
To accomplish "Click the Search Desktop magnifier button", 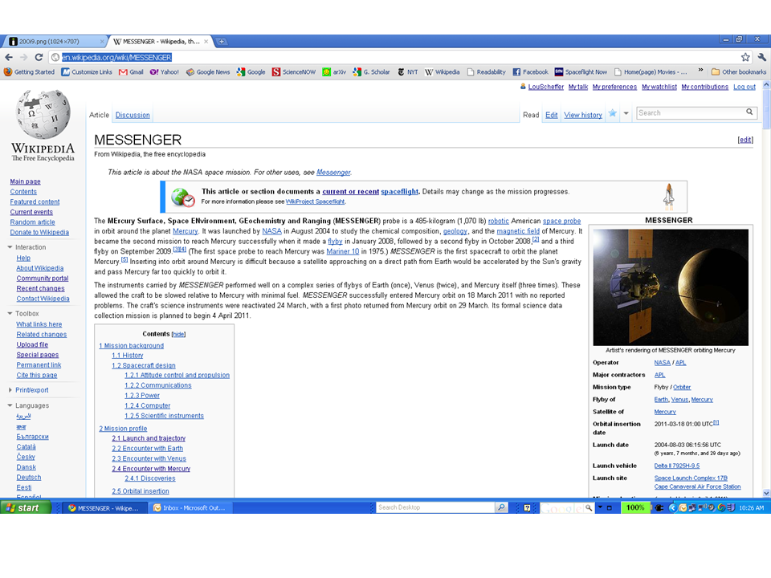I will coord(501,507).
